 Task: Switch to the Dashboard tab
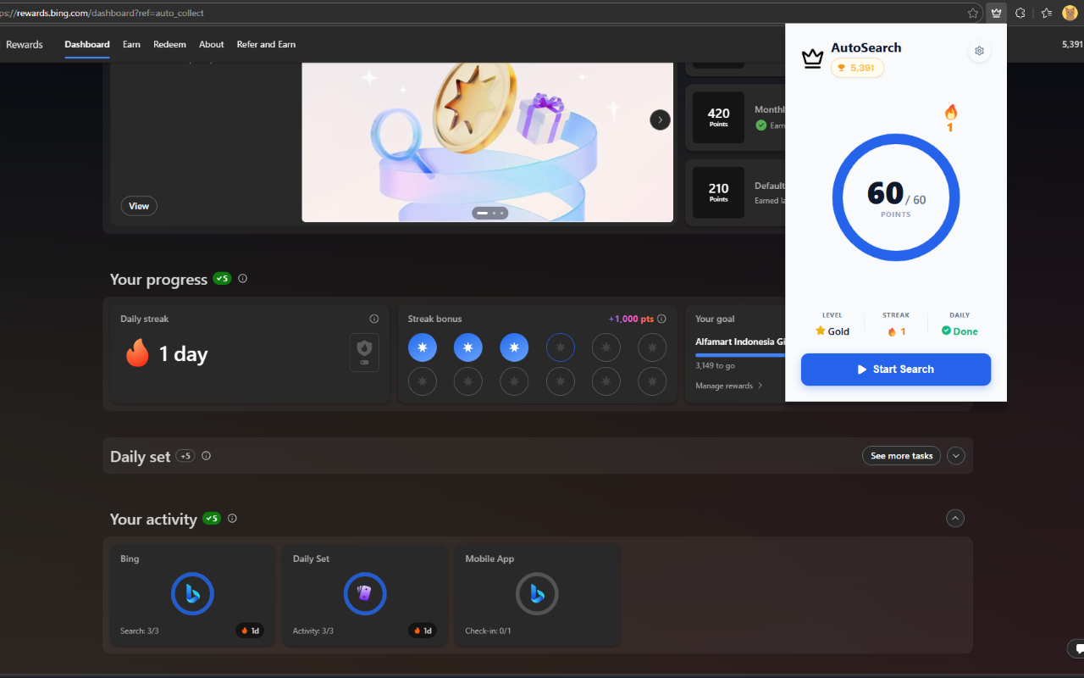pyautogui.click(x=87, y=44)
